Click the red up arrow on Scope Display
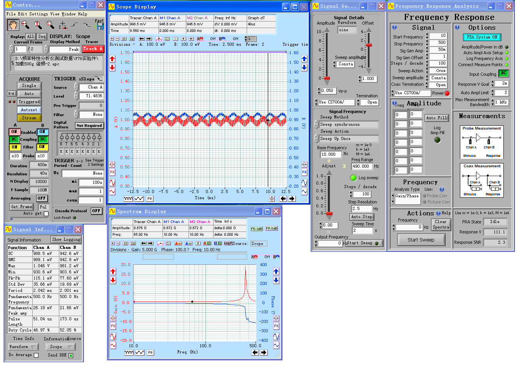 (112, 59)
